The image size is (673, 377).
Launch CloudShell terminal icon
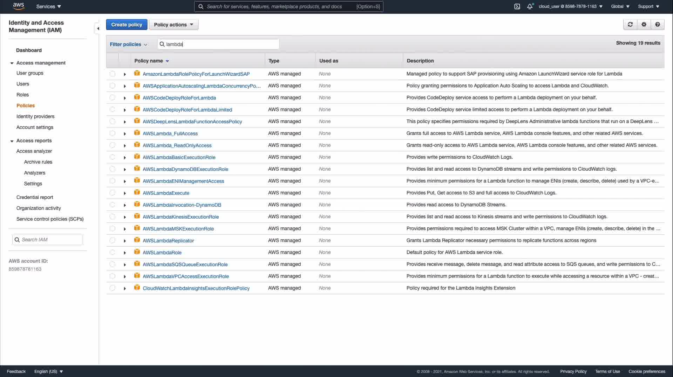click(x=517, y=6)
